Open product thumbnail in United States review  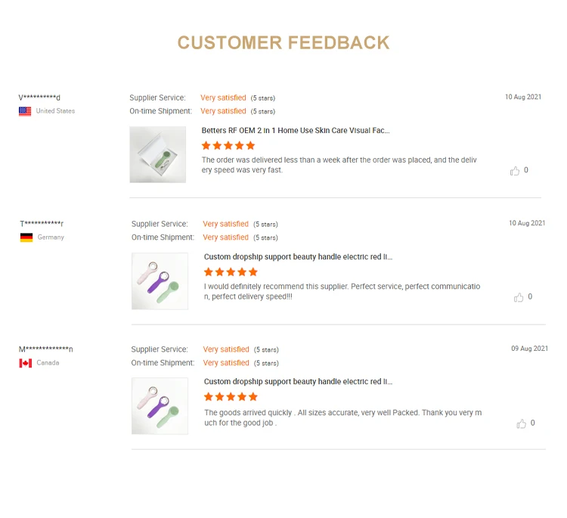click(x=157, y=154)
